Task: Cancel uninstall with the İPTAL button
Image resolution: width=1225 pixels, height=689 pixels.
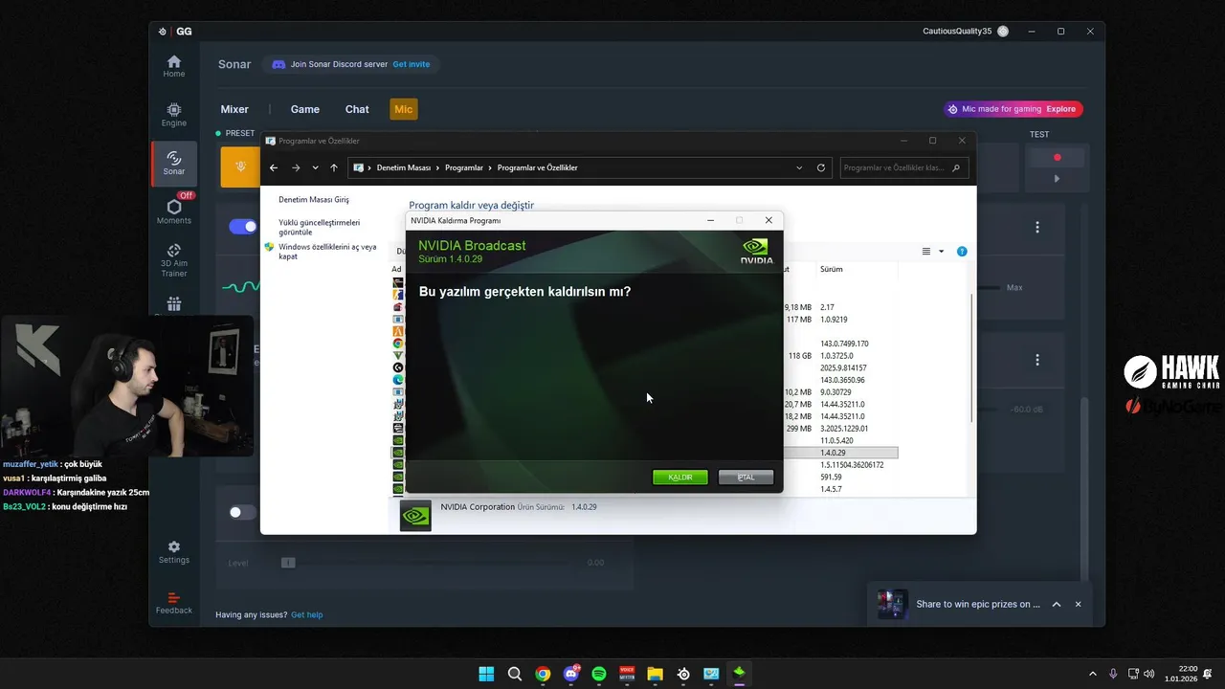Action: tap(746, 477)
